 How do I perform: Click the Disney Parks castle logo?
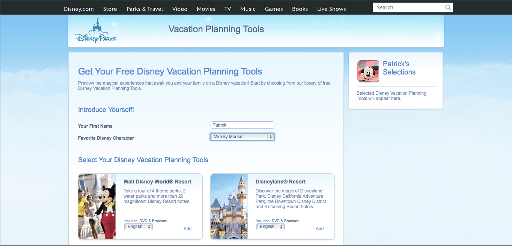[95, 31]
